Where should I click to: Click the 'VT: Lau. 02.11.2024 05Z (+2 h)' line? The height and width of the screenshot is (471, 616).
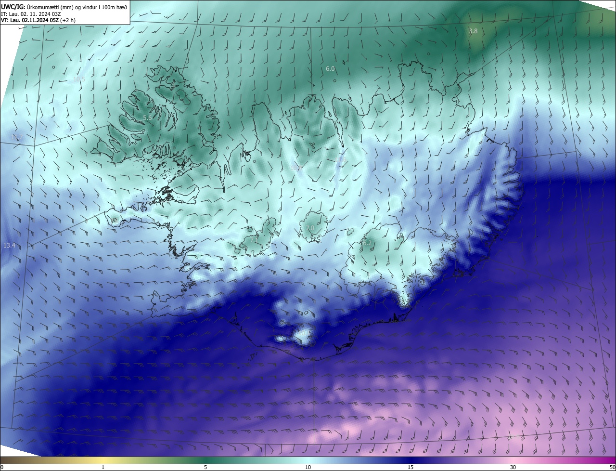(38, 20)
